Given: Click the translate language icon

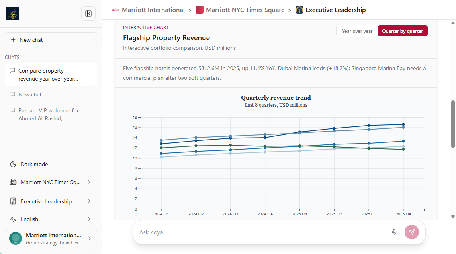Looking at the screenshot, I should click(13, 219).
